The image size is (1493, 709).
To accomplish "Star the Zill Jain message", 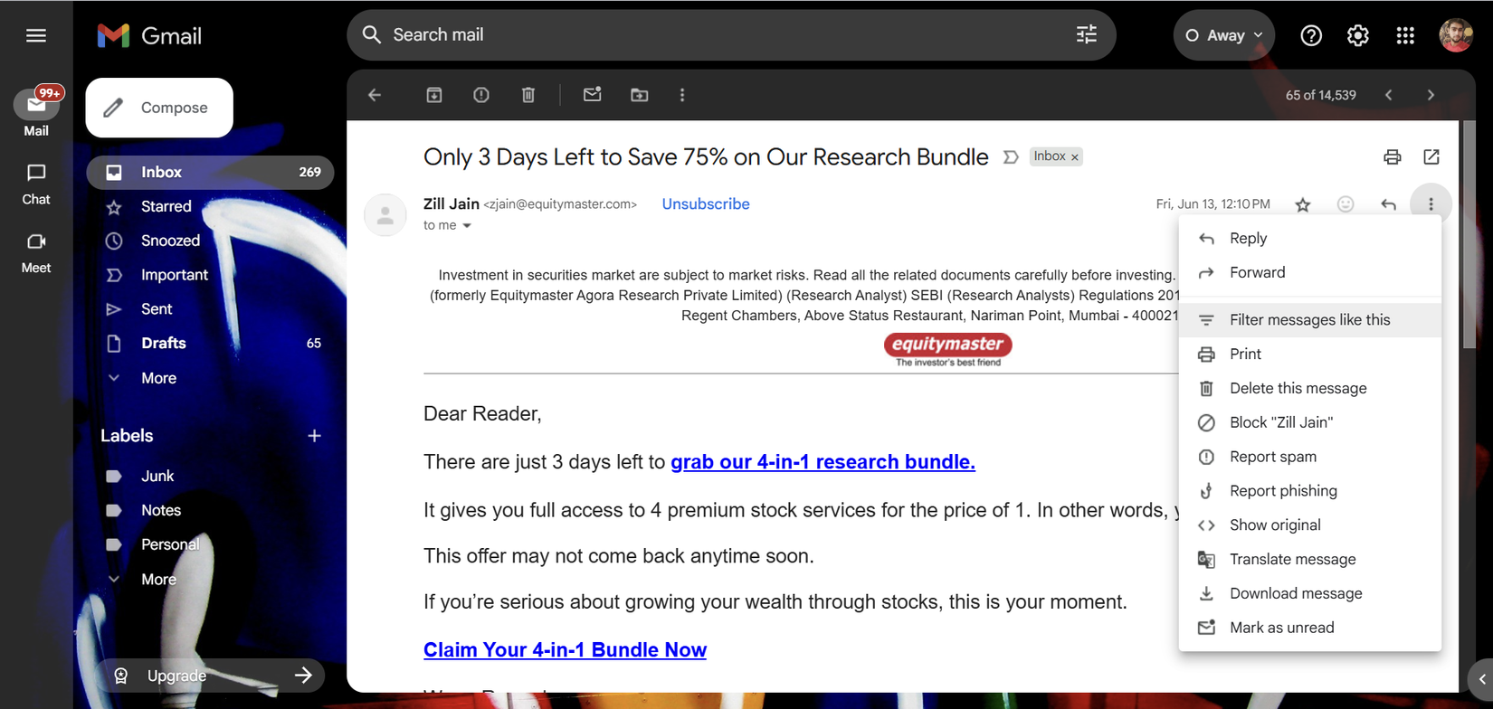I will [1303, 204].
